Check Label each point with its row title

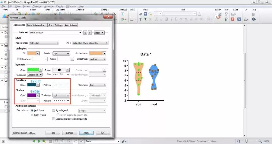pyautogui.click(x=54, y=119)
